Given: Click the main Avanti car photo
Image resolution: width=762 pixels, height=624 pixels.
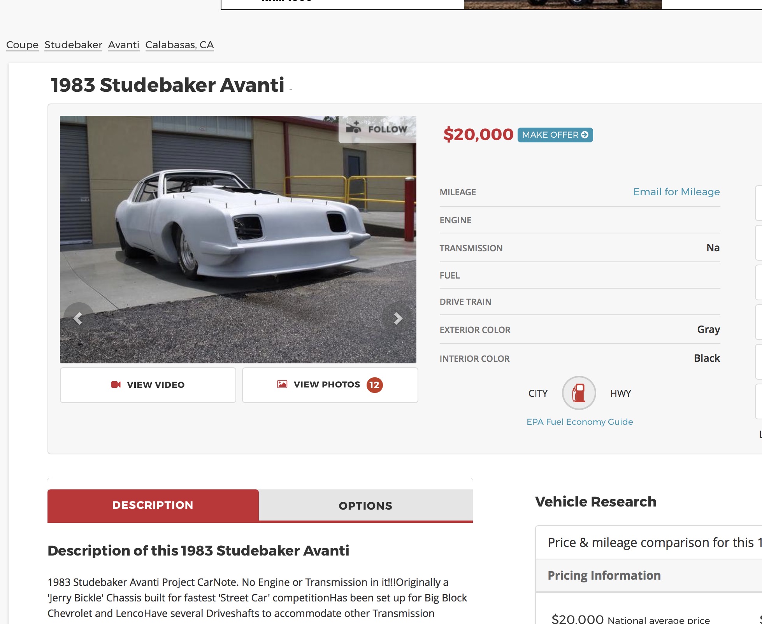Looking at the screenshot, I should tap(238, 239).
